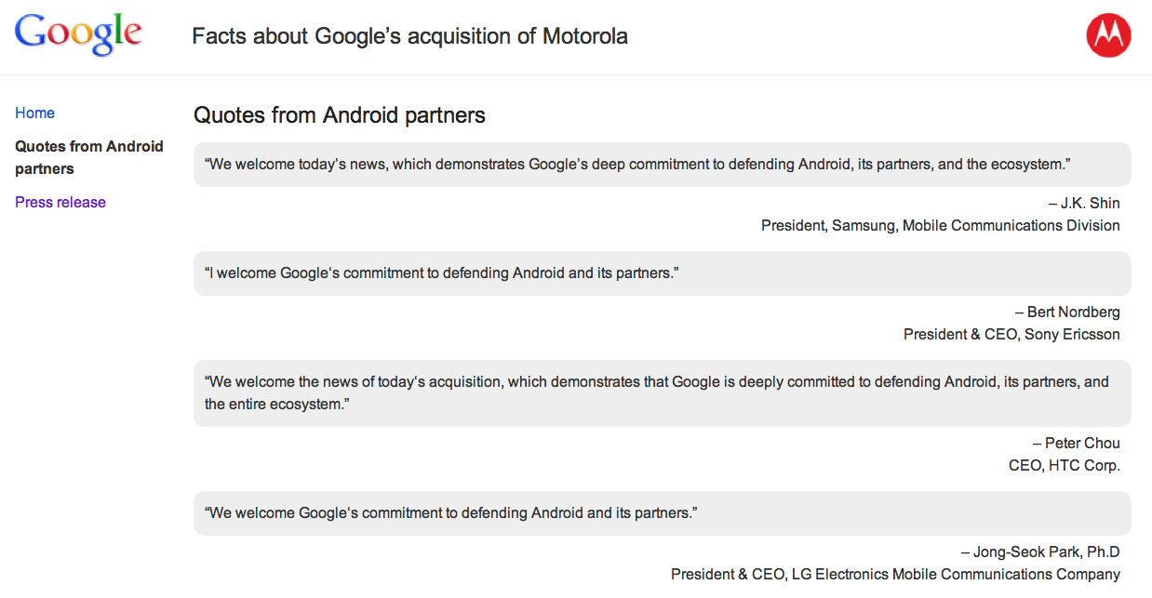
Task: Click the red Motorola logo
Action: pos(1108,35)
